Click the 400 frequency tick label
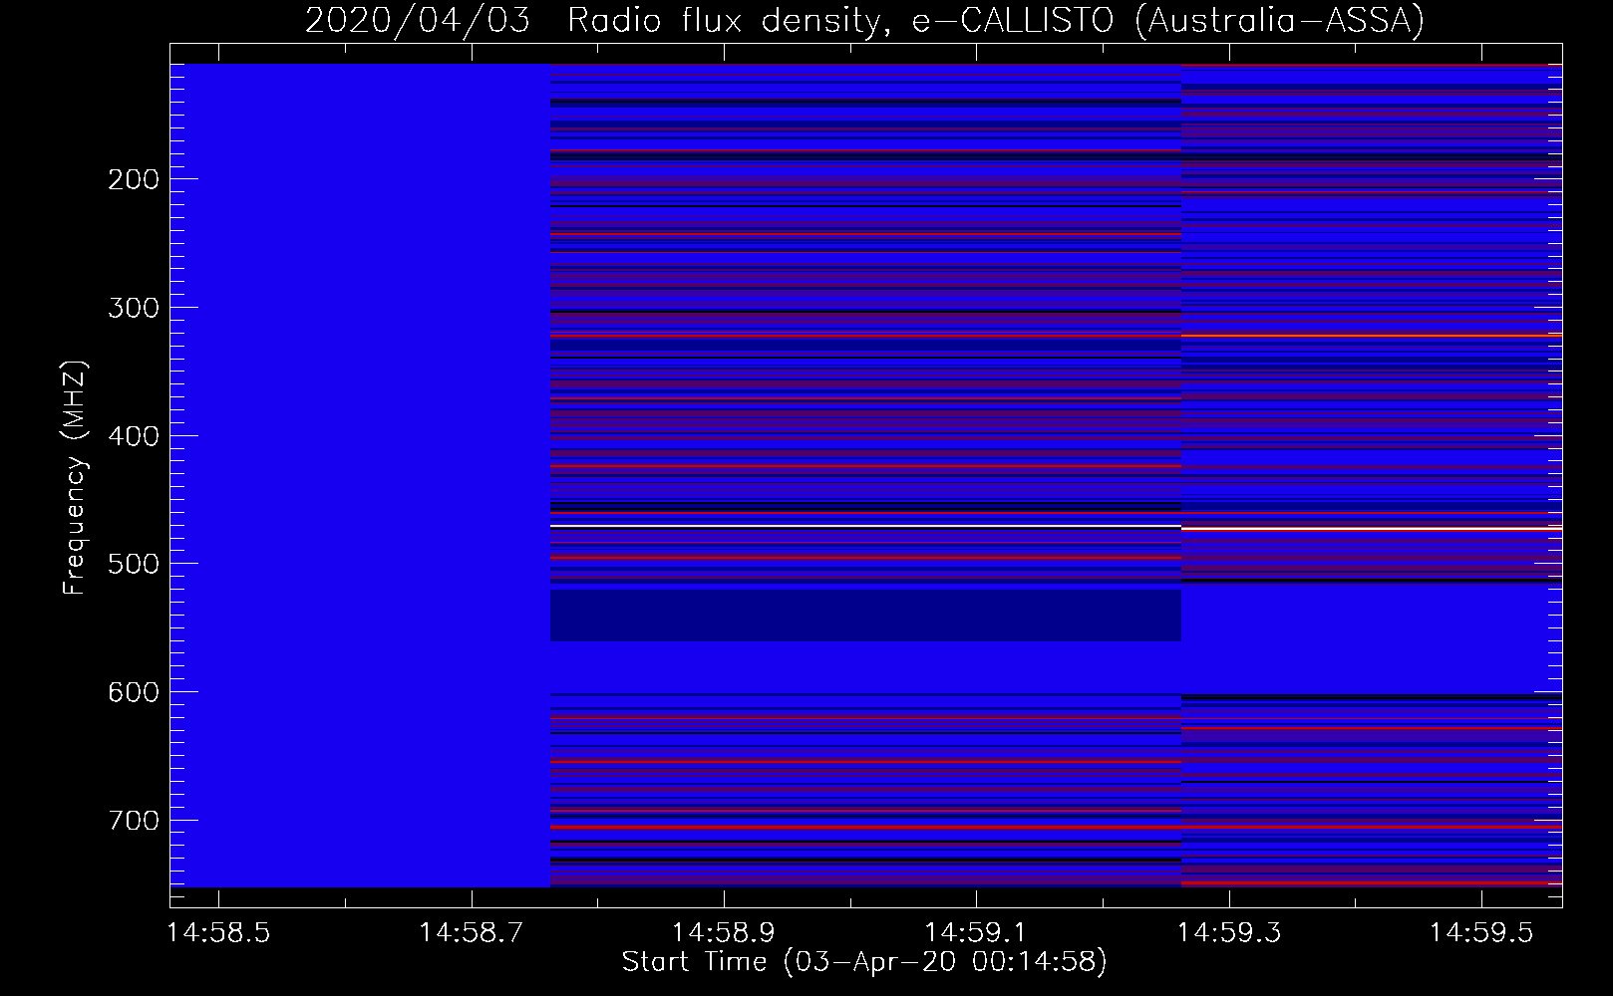The width and height of the screenshot is (1613, 996). [134, 436]
